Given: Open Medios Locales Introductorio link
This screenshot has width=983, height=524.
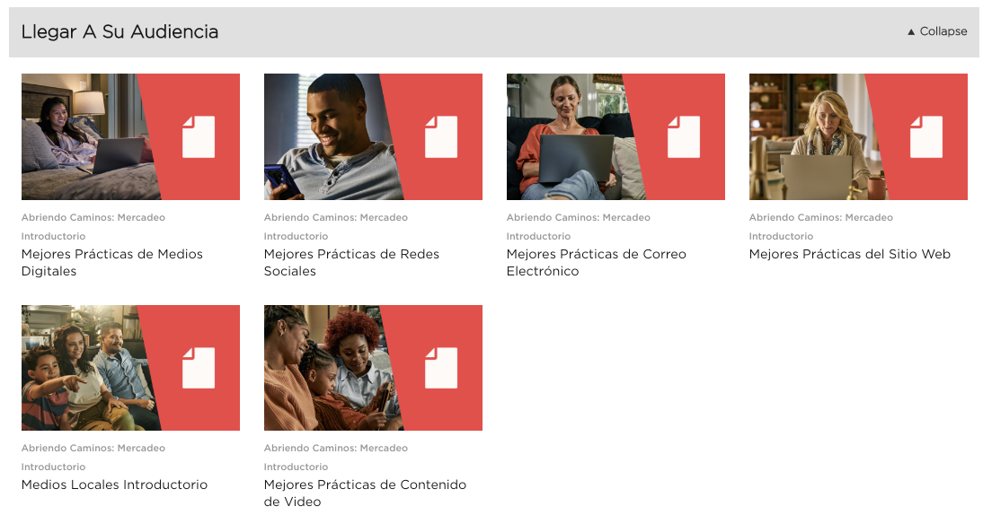Looking at the screenshot, I should click(114, 485).
